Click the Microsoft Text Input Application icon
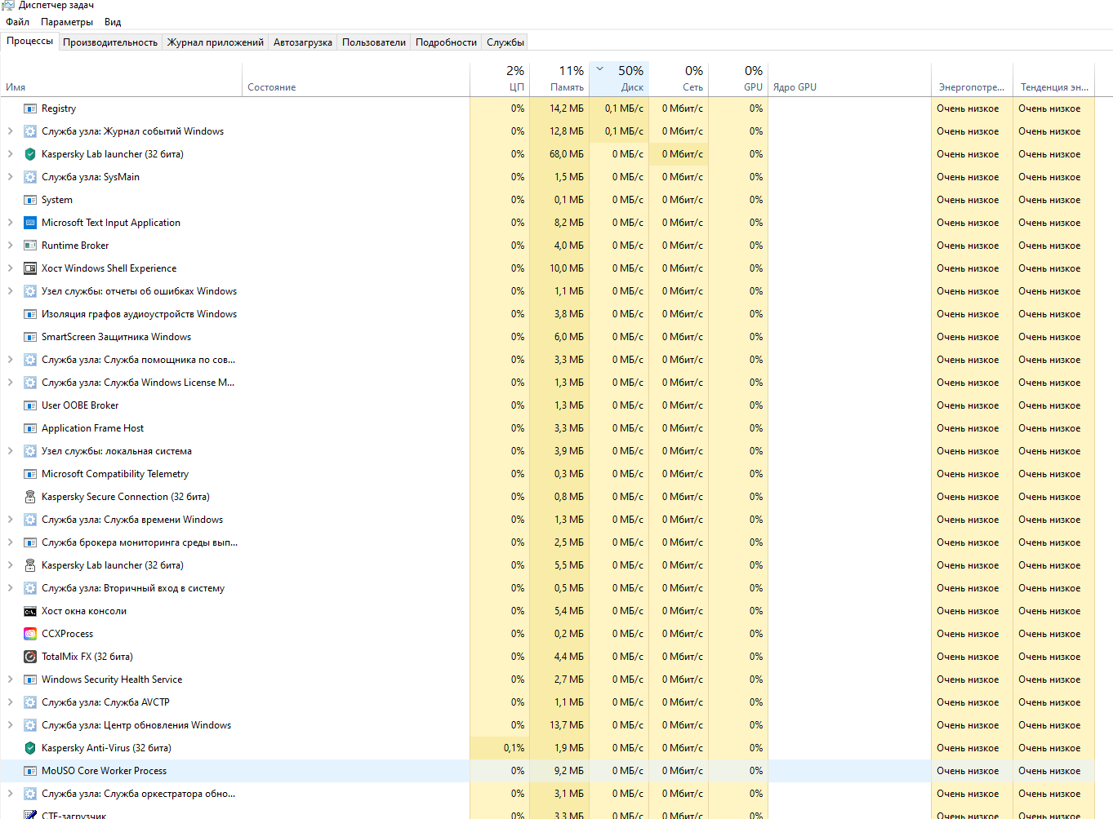 click(x=30, y=223)
